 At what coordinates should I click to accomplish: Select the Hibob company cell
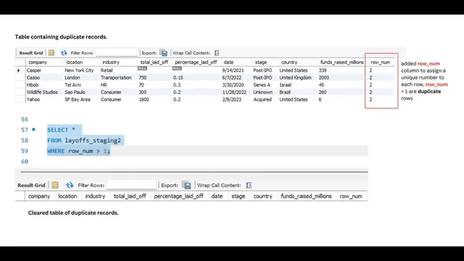pos(33,85)
